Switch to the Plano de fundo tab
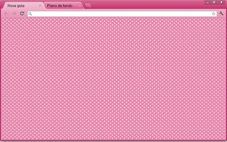Screen dimensions: 227x142 click(x=64, y=6)
